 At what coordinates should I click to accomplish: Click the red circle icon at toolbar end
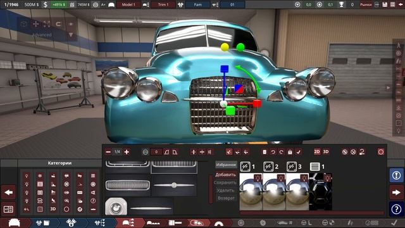coord(381,152)
